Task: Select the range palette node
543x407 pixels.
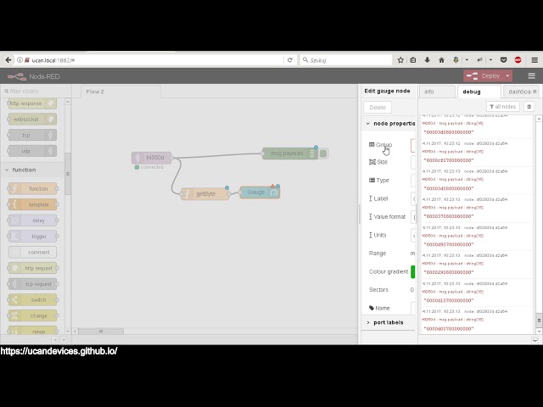Action: coord(32,331)
